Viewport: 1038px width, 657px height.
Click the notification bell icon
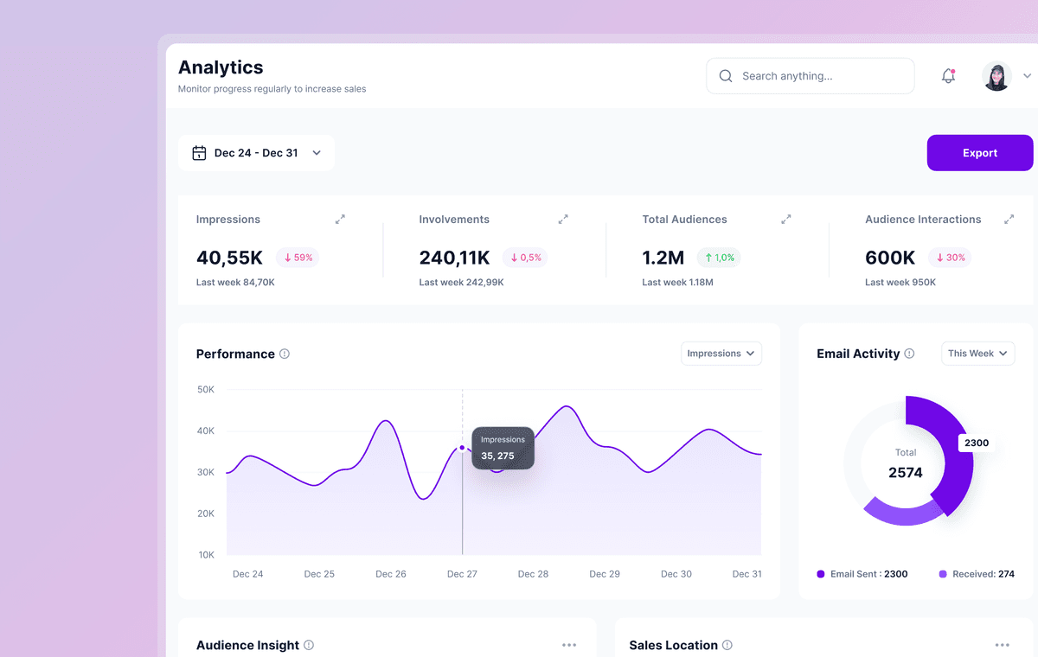tap(948, 76)
